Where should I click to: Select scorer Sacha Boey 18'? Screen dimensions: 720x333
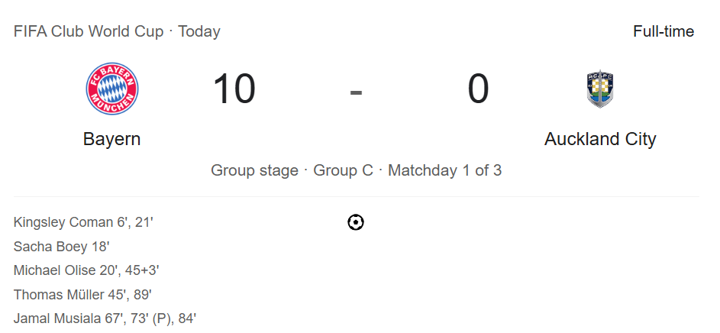tap(62, 247)
